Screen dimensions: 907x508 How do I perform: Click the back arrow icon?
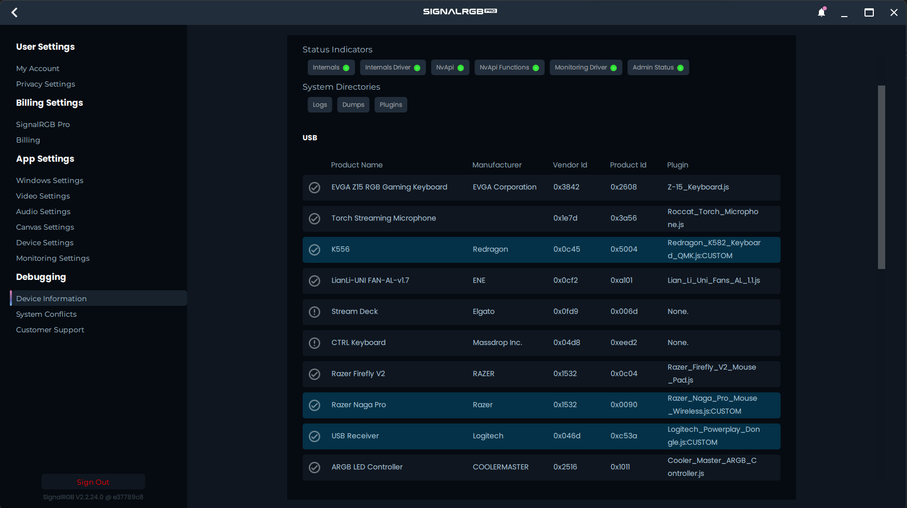pyautogui.click(x=15, y=12)
